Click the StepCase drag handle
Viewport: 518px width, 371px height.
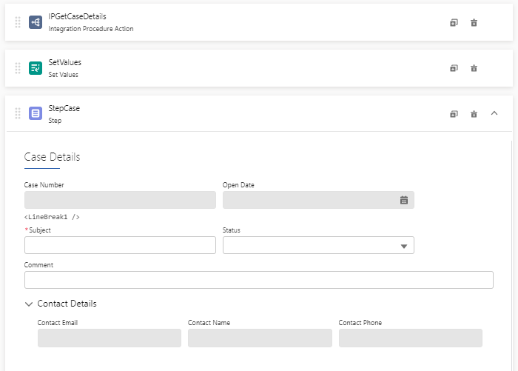click(x=18, y=113)
